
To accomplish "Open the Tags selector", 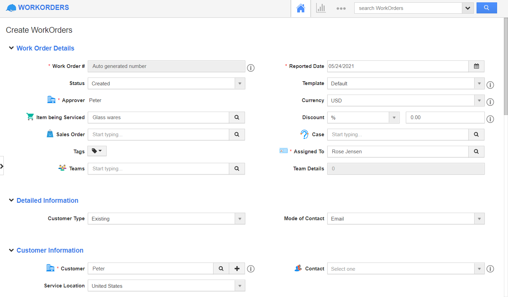I will pyautogui.click(x=97, y=151).
